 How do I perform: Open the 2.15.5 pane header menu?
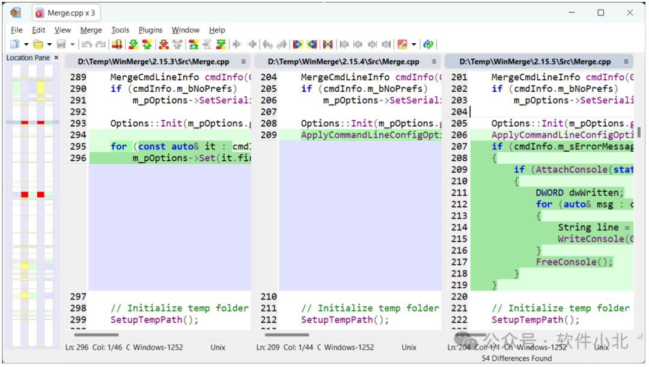point(626,62)
